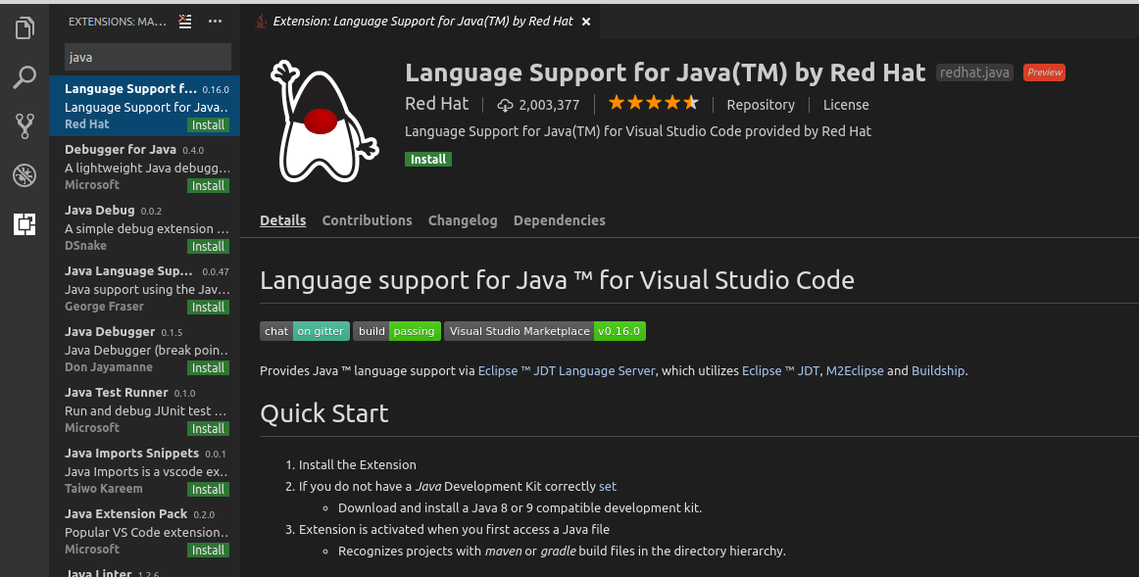Viewport: 1139px width, 577px height.
Task: Click the 'set' link in Quick Start step 2
Action: [607, 486]
